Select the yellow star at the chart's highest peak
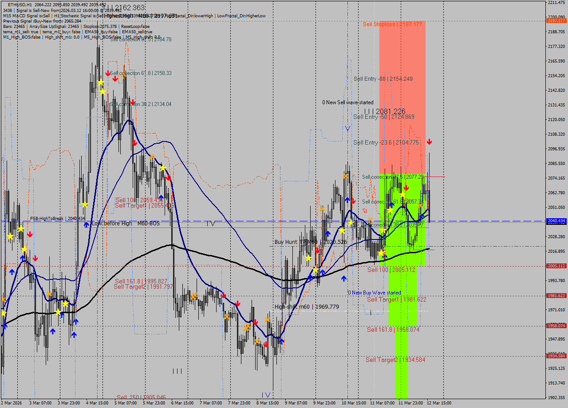The image size is (568, 408). pyautogui.click(x=101, y=82)
